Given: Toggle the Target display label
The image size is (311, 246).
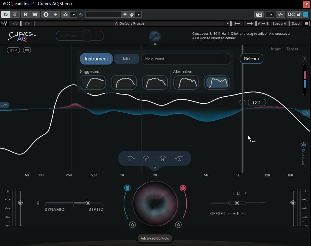Looking at the screenshot, I should click(292, 49).
